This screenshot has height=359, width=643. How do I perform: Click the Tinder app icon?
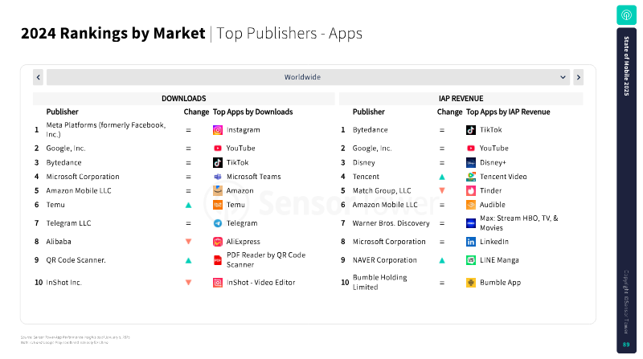[x=471, y=190]
